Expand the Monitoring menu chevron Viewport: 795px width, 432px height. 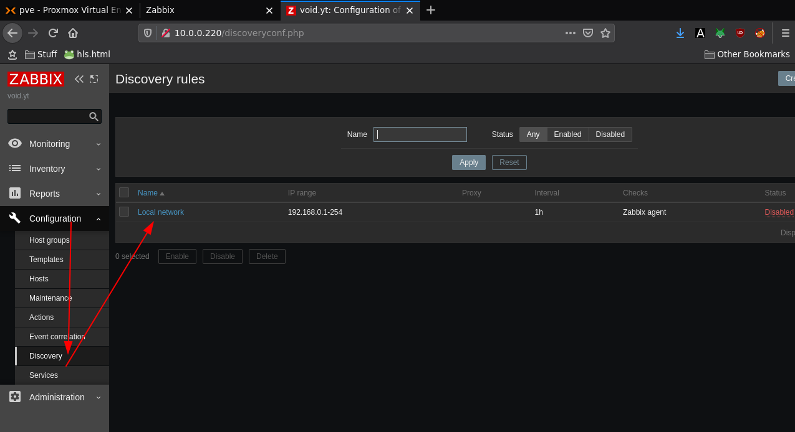pos(99,144)
